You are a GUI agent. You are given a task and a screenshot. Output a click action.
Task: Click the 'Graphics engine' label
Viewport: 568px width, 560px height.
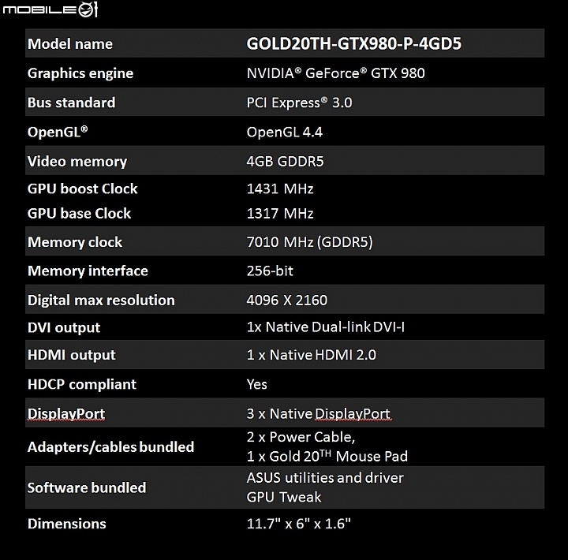point(80,73)
